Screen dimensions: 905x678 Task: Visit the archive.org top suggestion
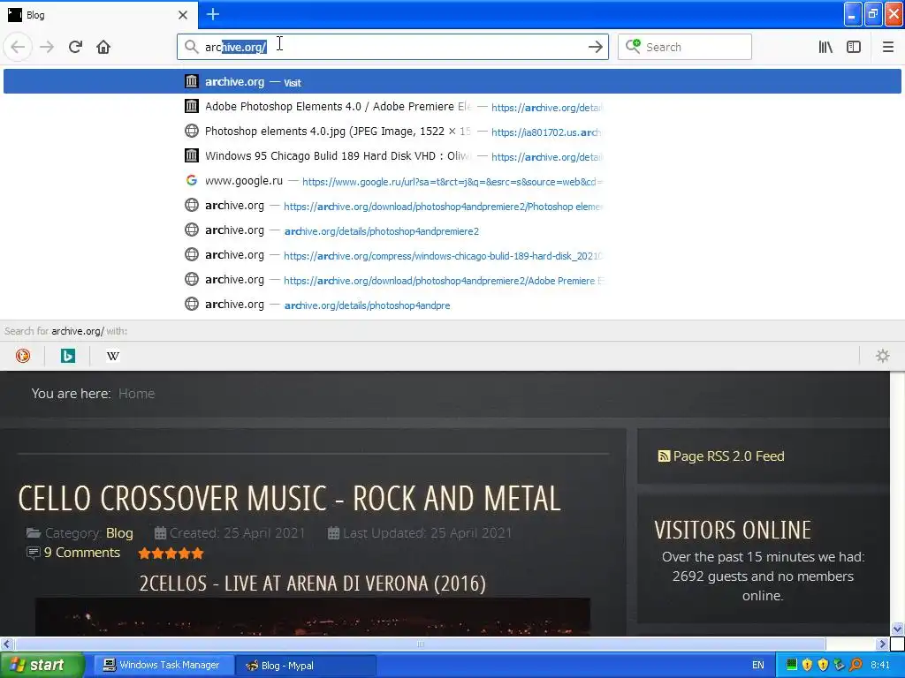[x=452, y=82]
